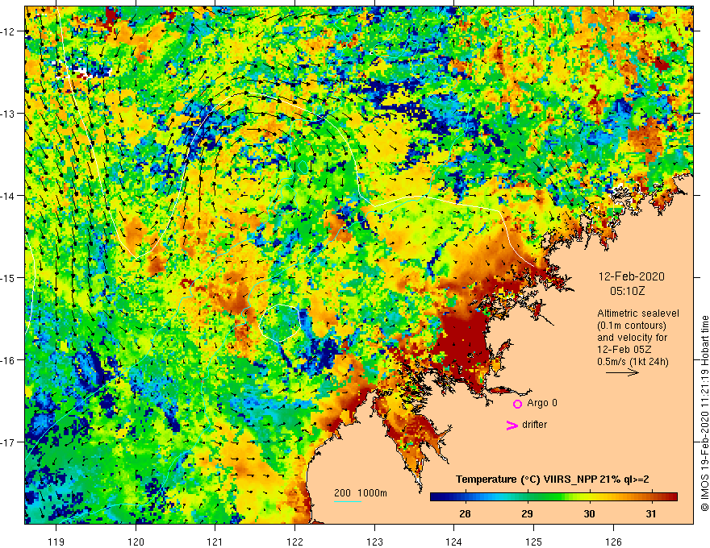The width and height of the screenshot is (710, 548).
Task: Click the magenta drifter arrow symbol
Action: [x=512, y=425]
